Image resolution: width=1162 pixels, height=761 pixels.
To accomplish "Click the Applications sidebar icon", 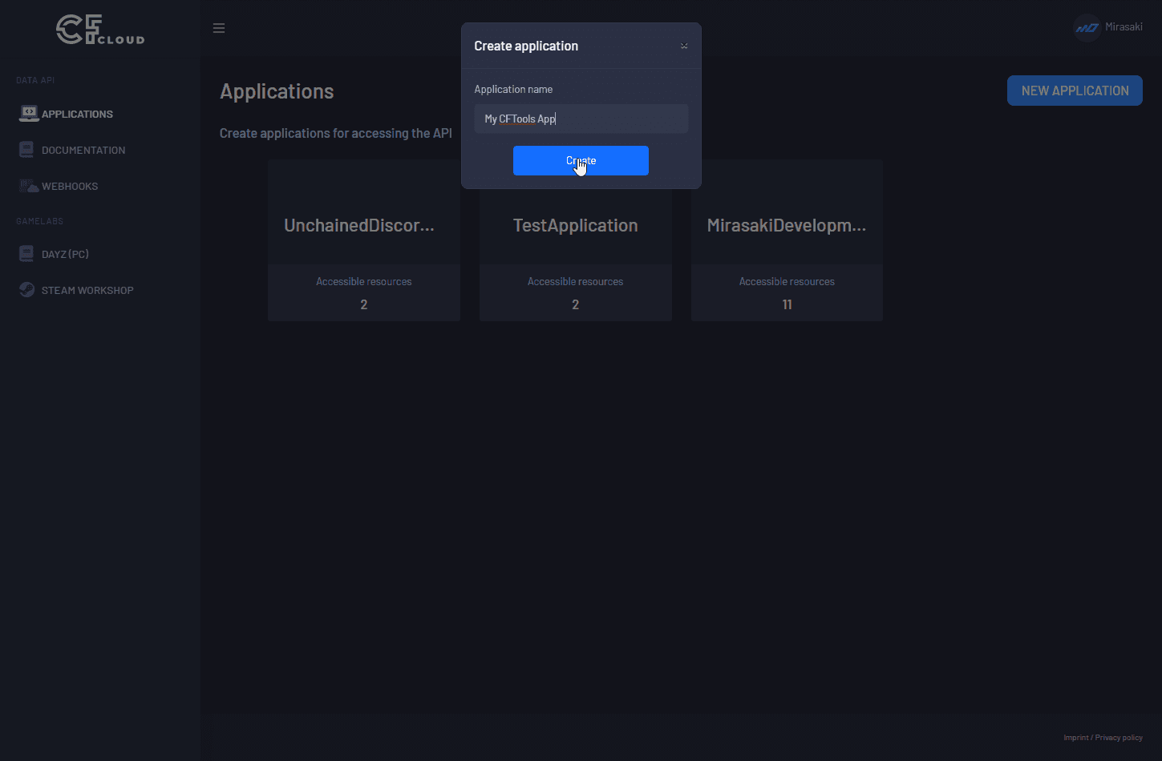I will click(29, 114).
